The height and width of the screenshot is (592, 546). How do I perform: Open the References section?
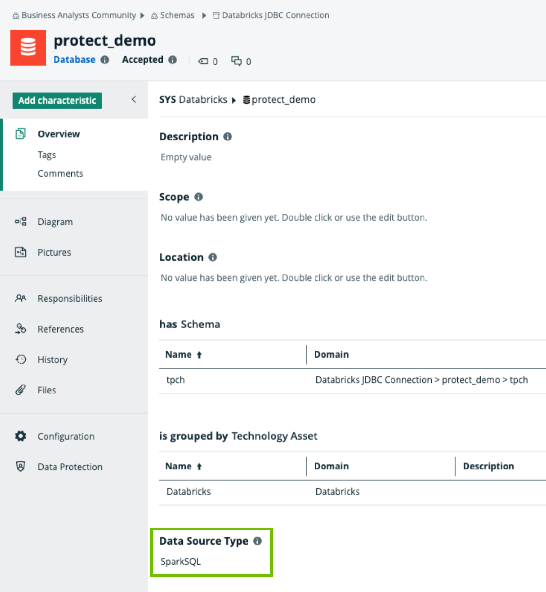pyautogui.click(x=61, y=329)
